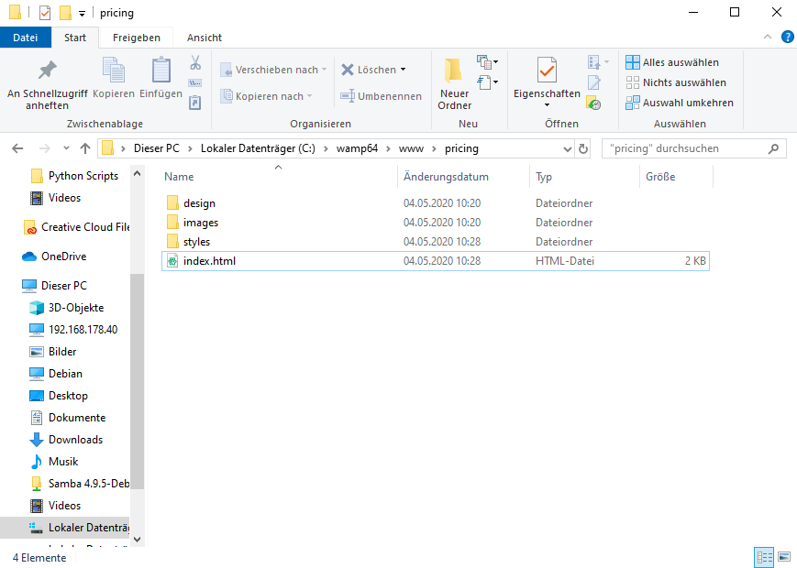Click Alles auswählen to select all

680,62
